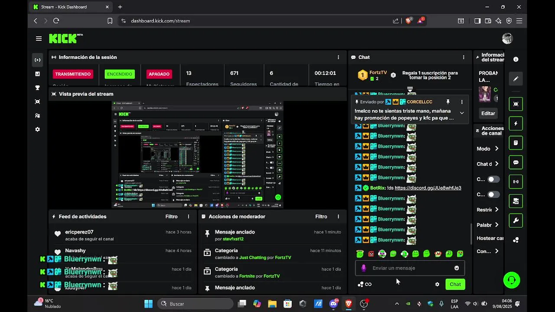Open File Explorer from the taskbar
The width and height of the screenshot is (555, 312).
point(272,304)
